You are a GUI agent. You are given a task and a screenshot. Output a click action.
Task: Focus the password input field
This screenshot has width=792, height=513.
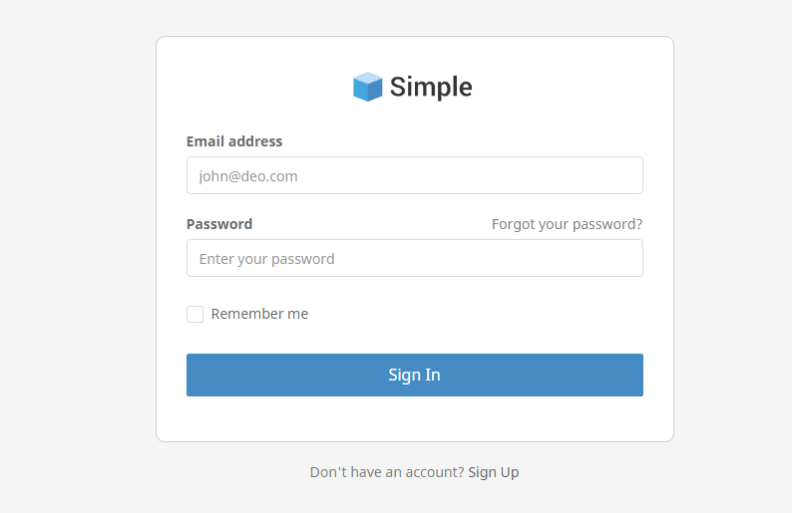pyautogui.click(x=415, y=258)
